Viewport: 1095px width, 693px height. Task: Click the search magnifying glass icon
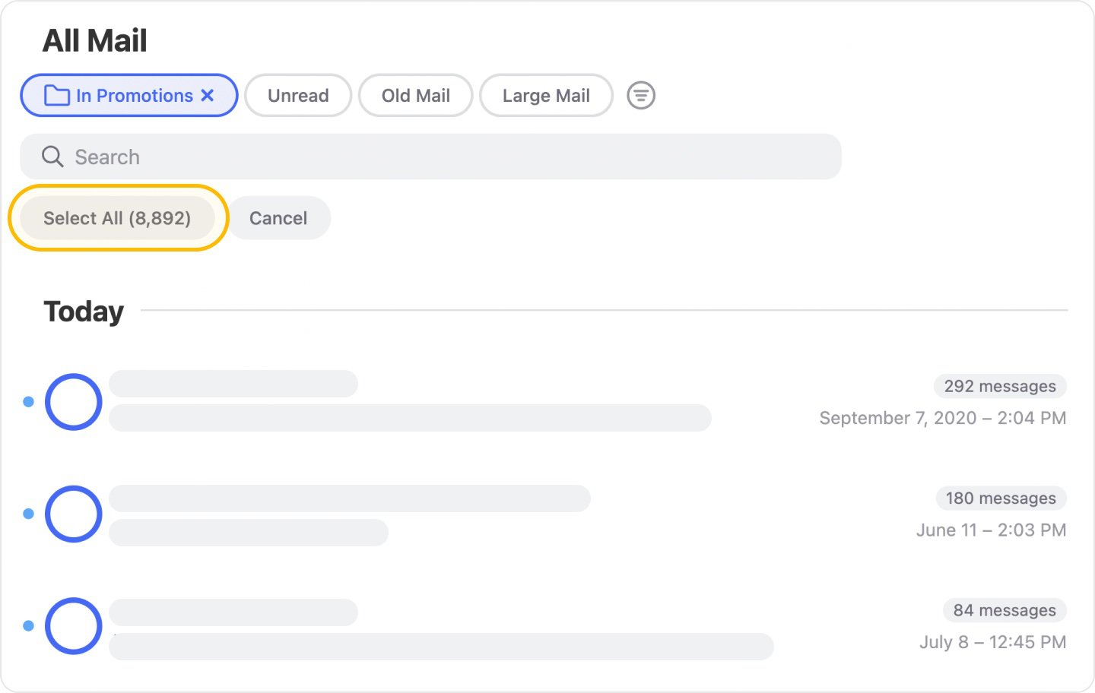(x=52, y=157)
